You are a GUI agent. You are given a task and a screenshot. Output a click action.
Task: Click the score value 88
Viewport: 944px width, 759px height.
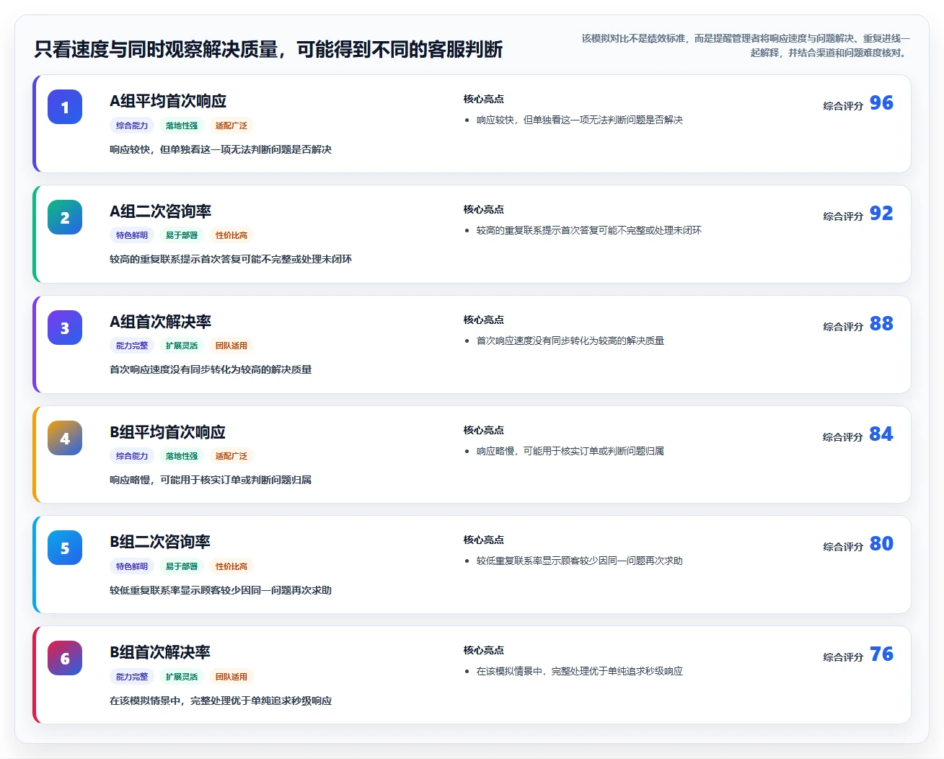point(881,324)
